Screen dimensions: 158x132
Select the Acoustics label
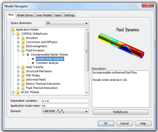(x=32, y=38)
